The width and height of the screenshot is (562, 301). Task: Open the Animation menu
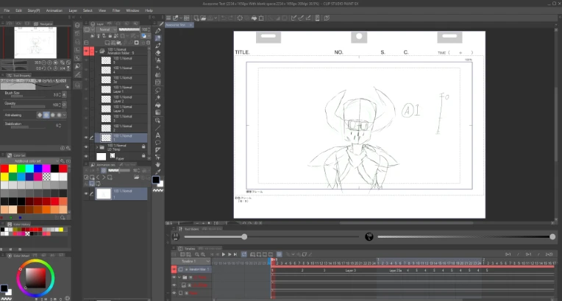[54, 10]
